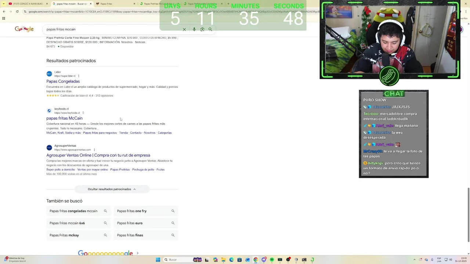Image resolution: width=470 pixels, height=264 pixels.
Task: Open three-dot menu next to AgrosuperVentas
Action: [x=94, y=150]
